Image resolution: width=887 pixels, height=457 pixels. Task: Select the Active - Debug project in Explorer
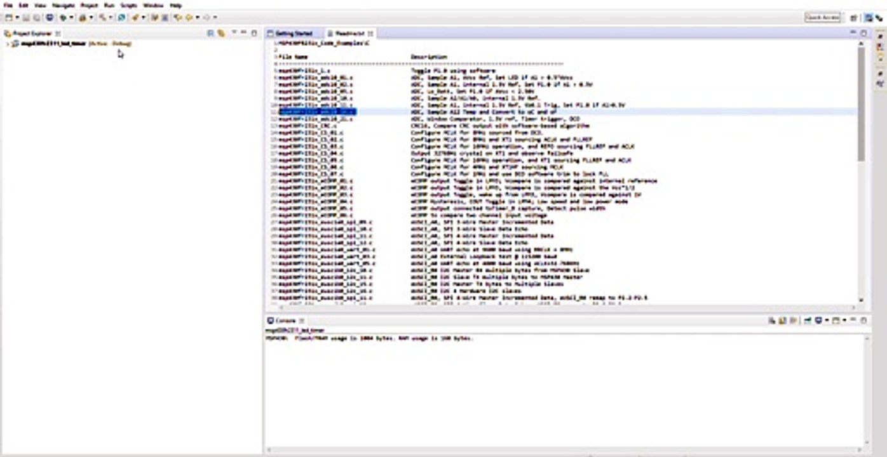pyautogui.click(x=71, y=44)
